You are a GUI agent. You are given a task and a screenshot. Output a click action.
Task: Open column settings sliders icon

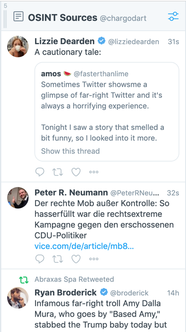tap(173, 16)
